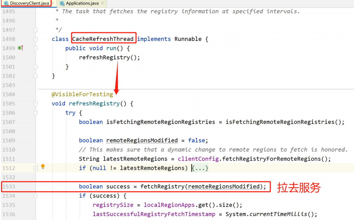Click the isFetchingRemoteRegionRegistries() method call
This screenshot has width=354, height=220.
(x=283, y=122)
